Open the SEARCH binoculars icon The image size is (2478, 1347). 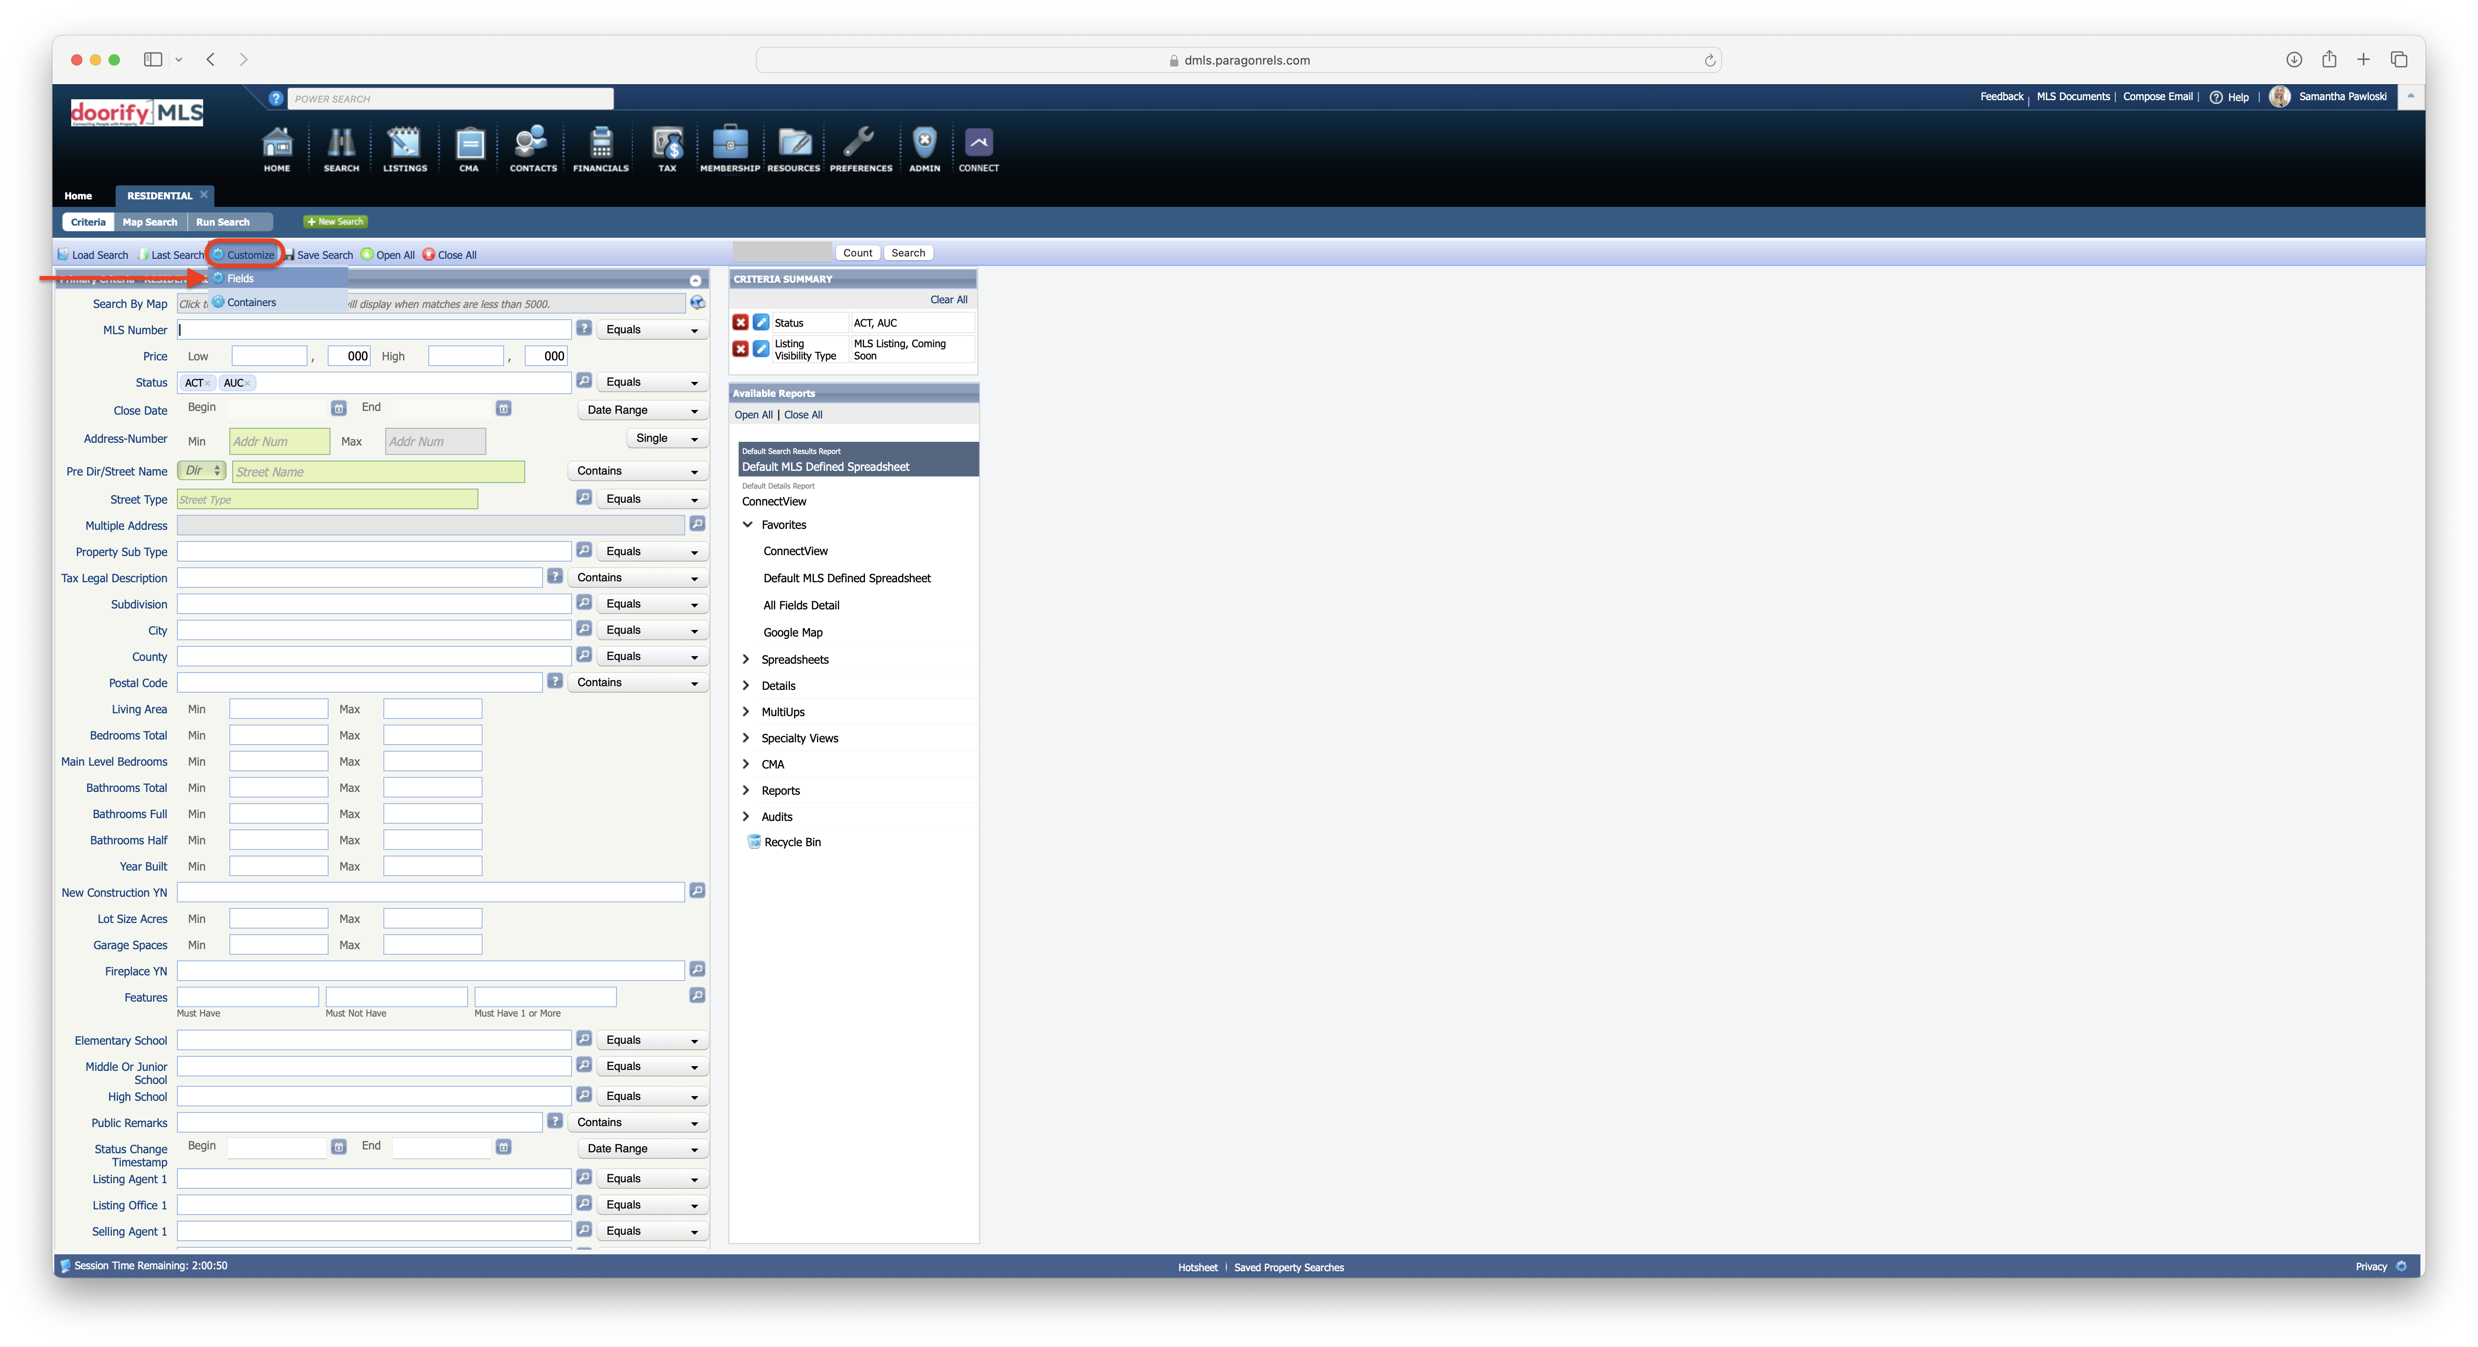tap(342, 149)
